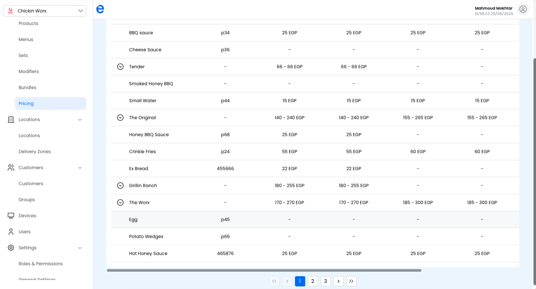The width and height of the screenshot is (536, 289).
Task: Go to pagination page 1
Action: pos(300,281)
